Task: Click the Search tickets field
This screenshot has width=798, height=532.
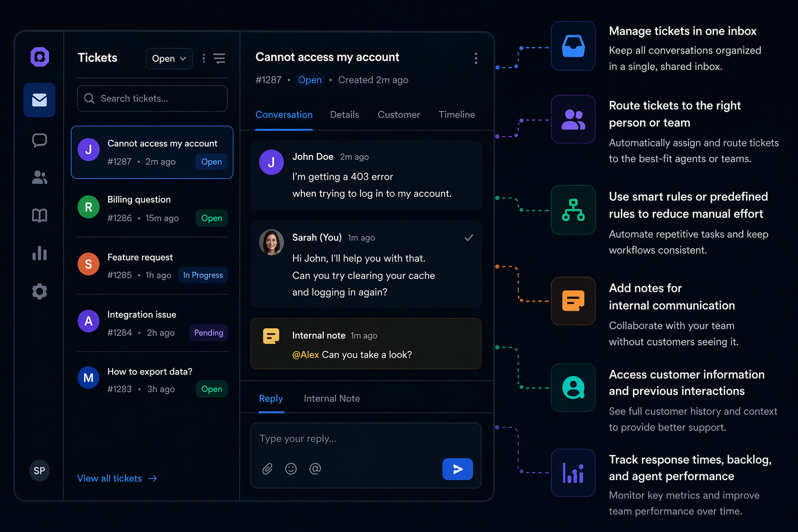Action: 152,98
